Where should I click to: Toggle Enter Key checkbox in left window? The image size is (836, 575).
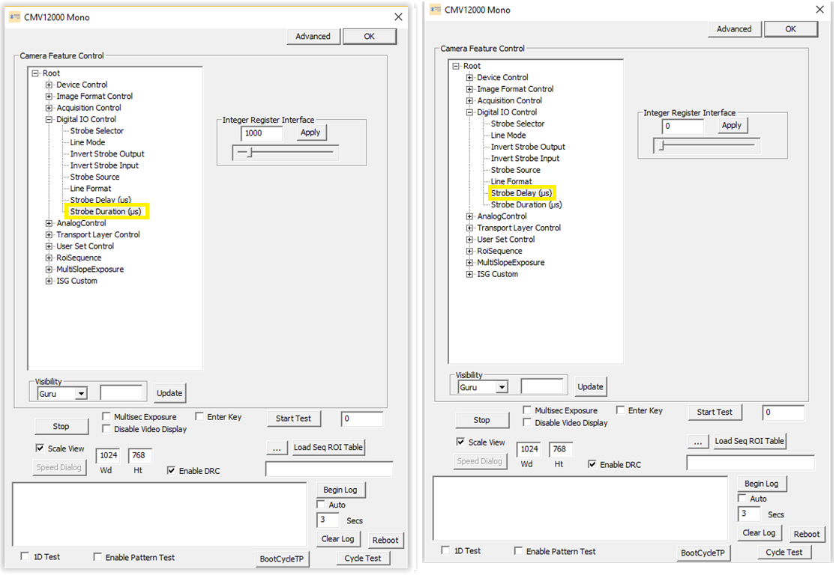click(x=199, y=416)
